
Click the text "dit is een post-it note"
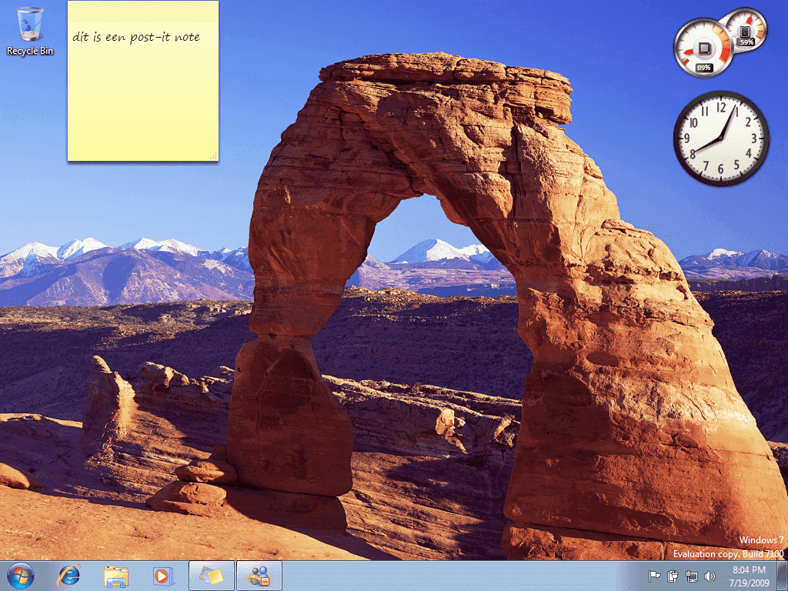(136, 37)
